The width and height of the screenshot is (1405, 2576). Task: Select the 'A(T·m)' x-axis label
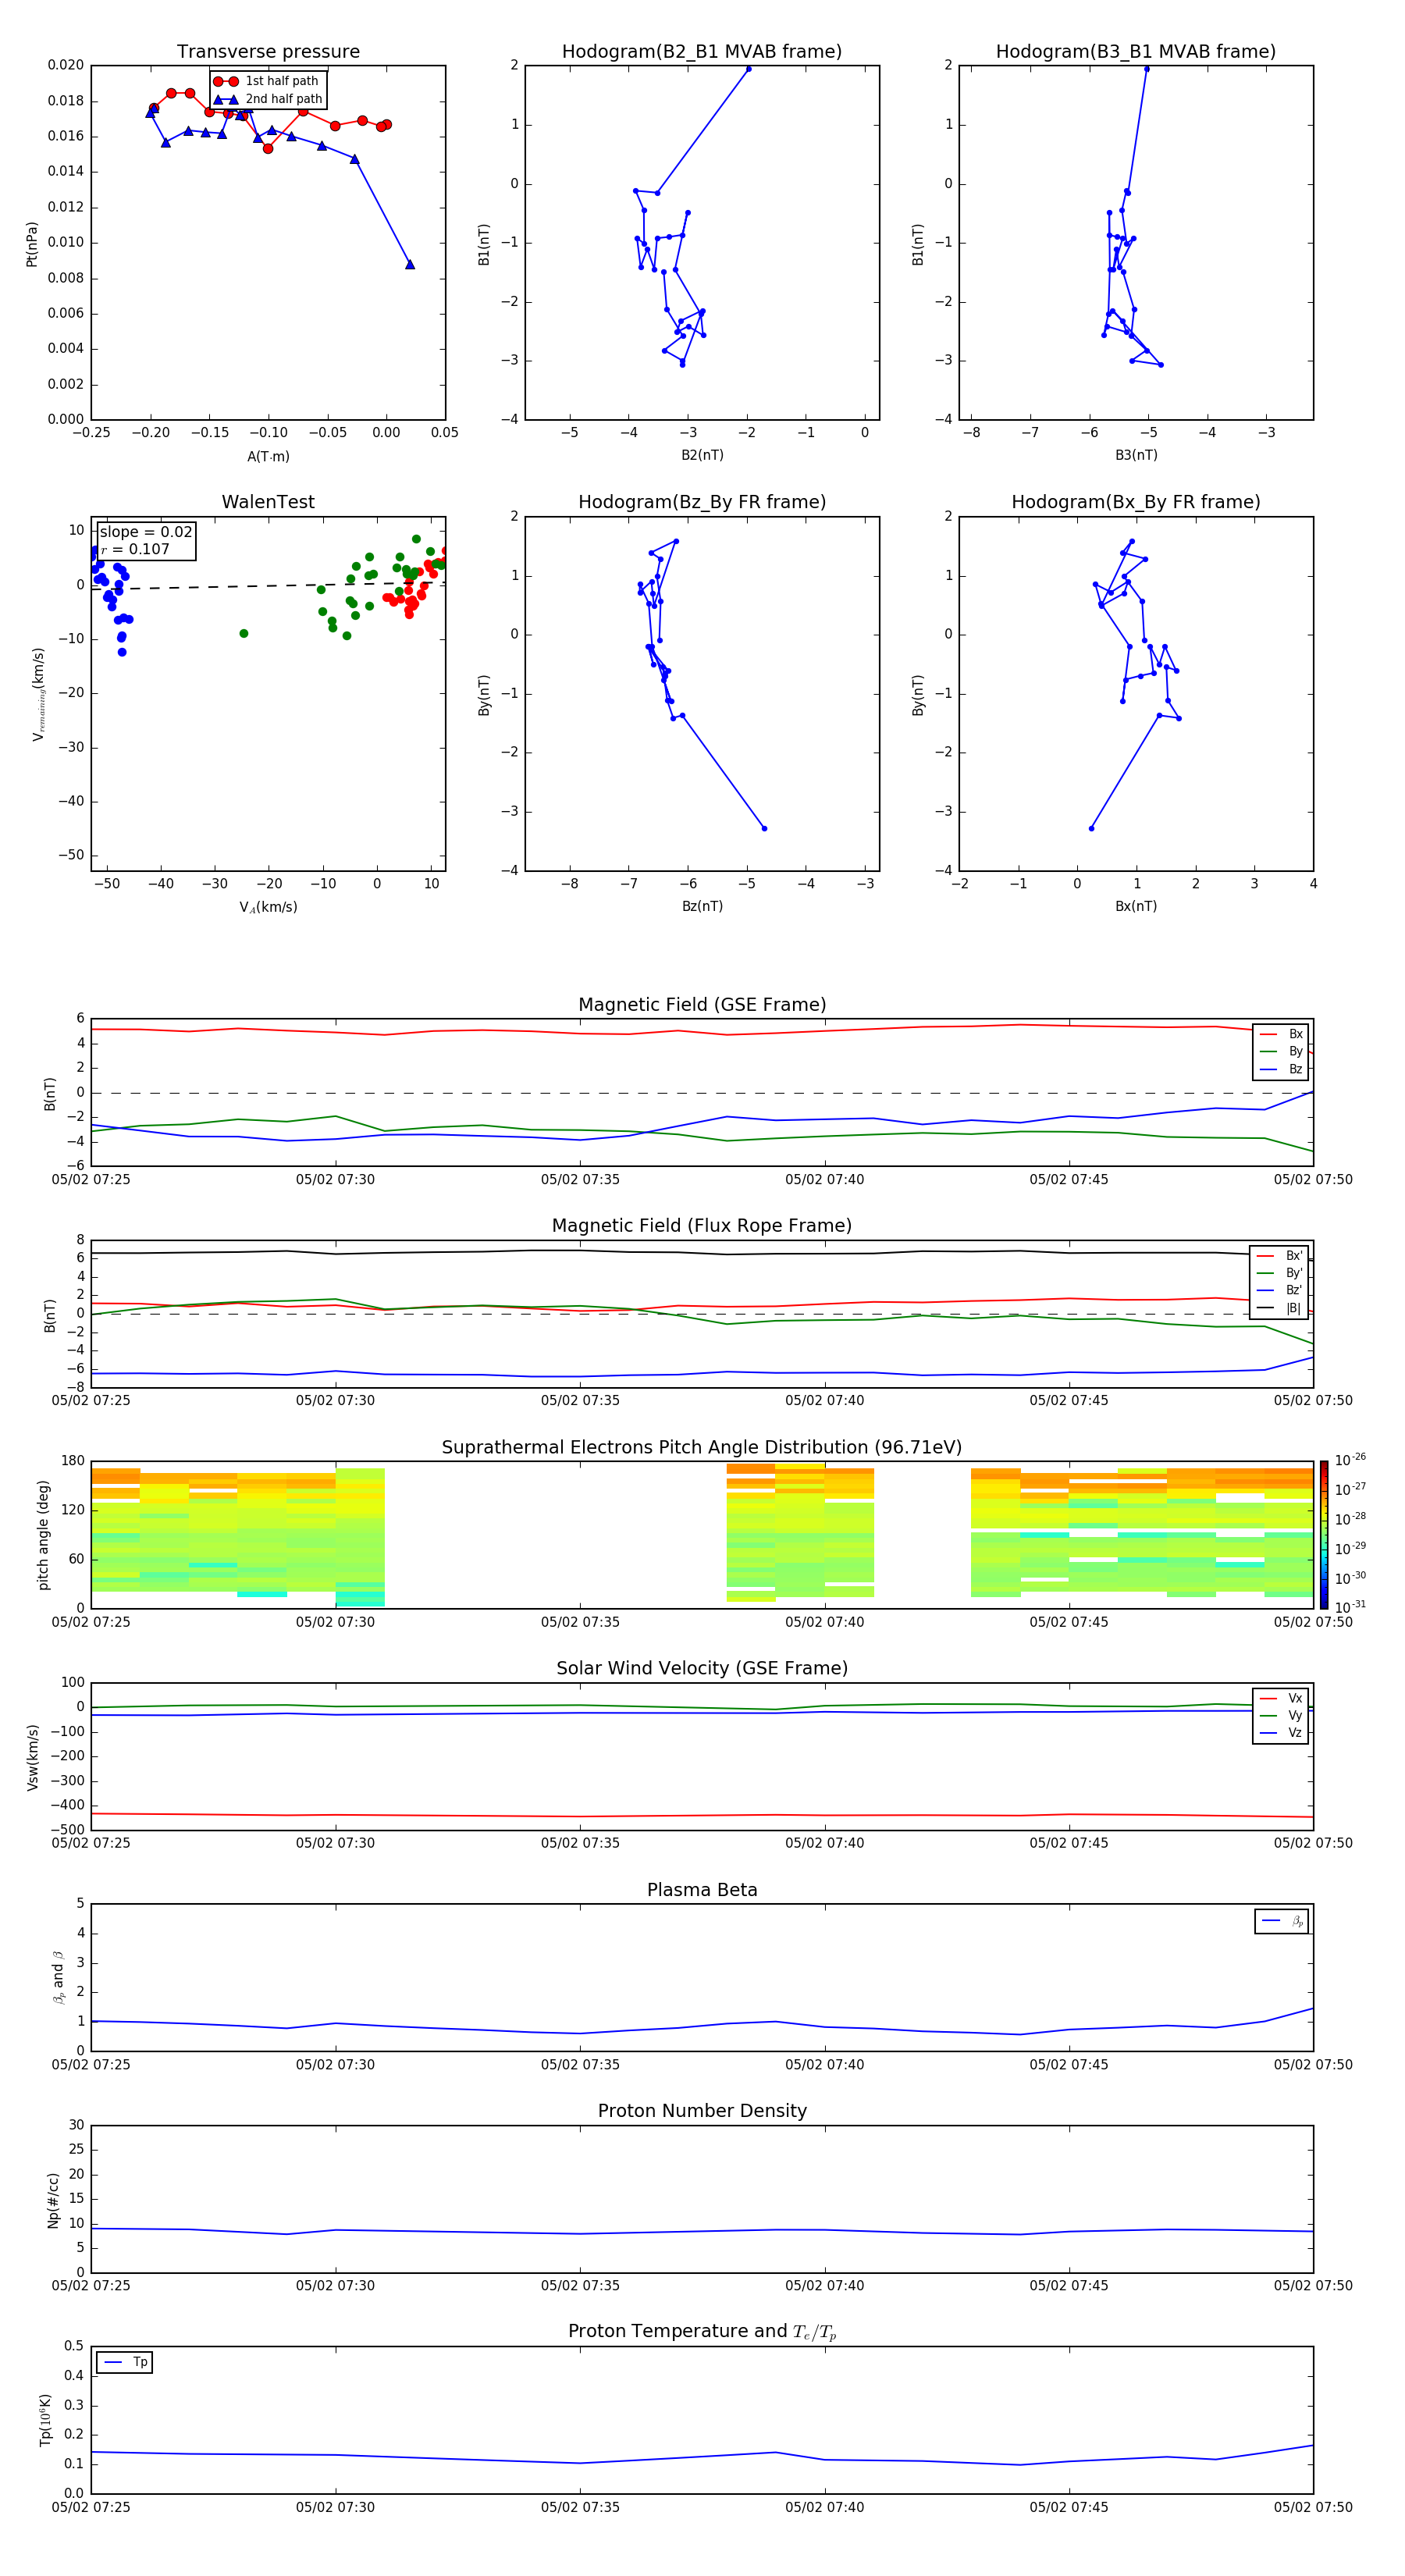point(268,457)
